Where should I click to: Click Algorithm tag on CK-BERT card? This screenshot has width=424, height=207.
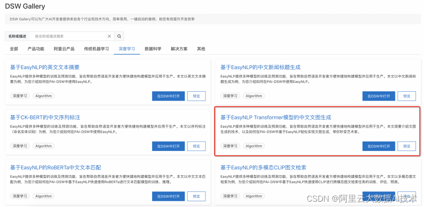pos(44,146)
